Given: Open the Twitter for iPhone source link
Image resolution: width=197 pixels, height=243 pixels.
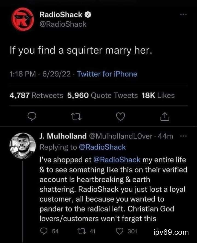Looking at the screenshot, I should point(107,74).
